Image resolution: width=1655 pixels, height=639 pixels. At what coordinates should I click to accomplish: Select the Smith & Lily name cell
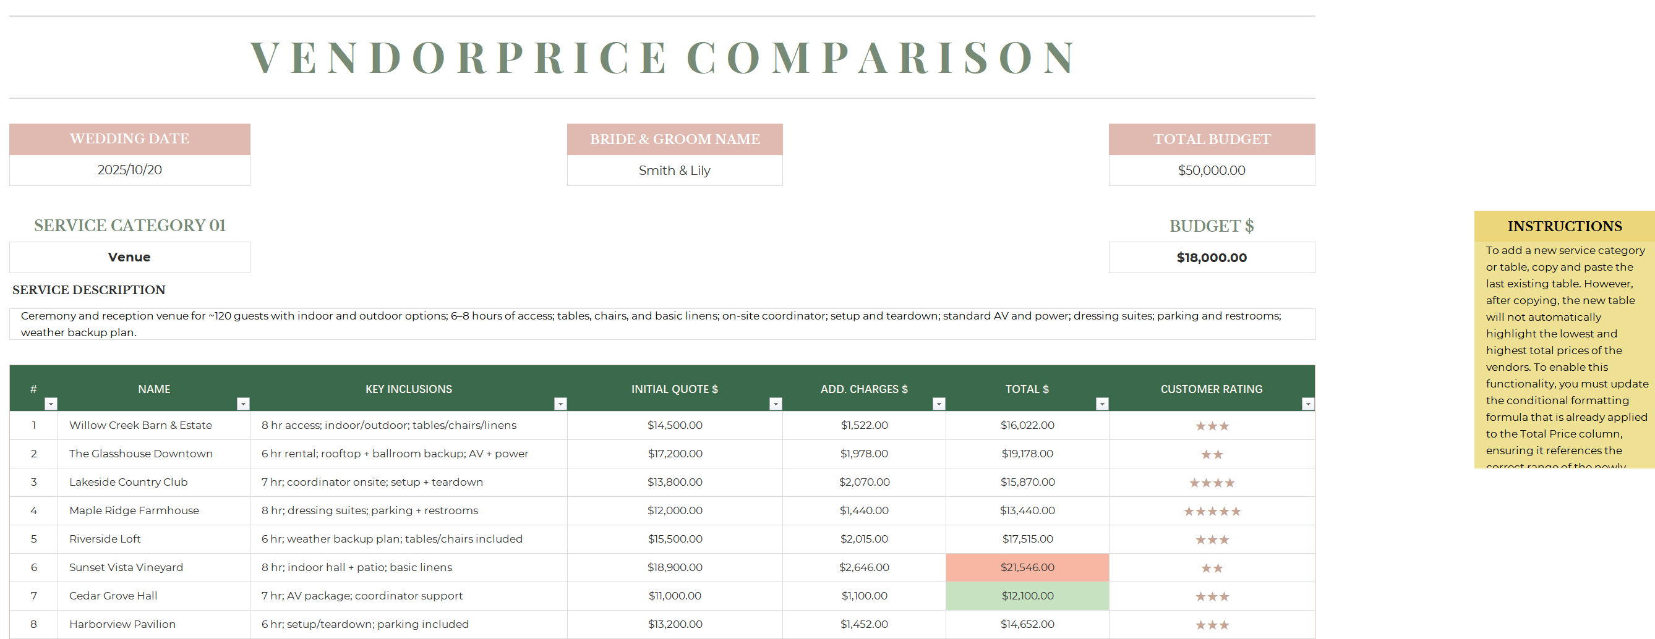675,170
